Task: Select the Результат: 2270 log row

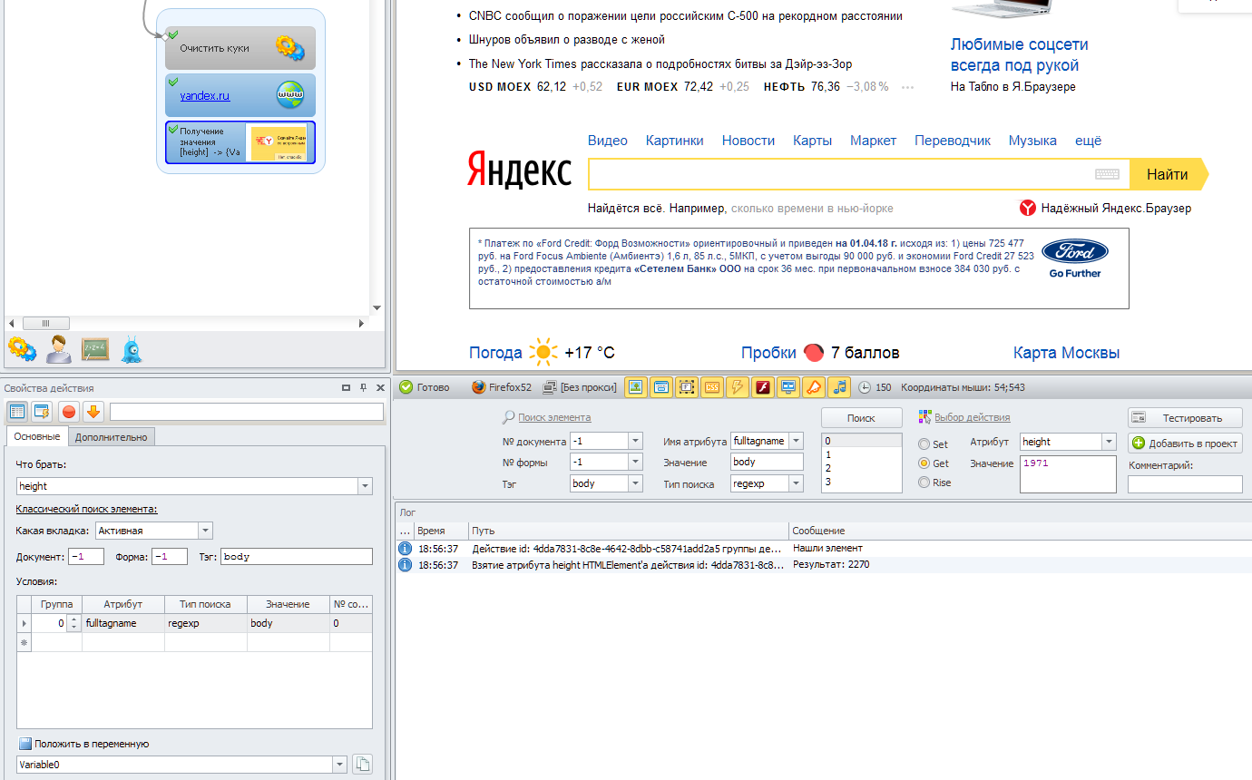Action: pyautogui.click(x=824, y=564)
